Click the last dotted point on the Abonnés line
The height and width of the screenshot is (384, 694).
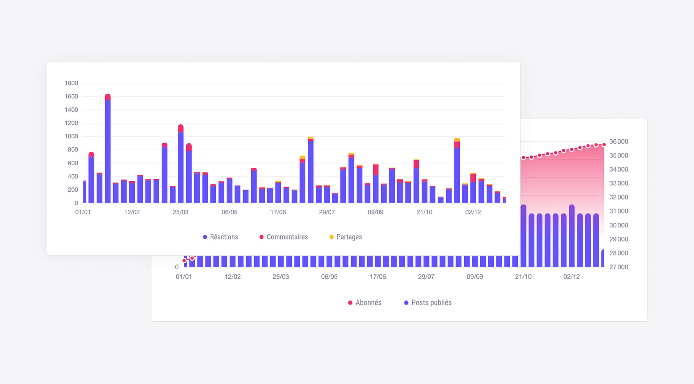(604, 145)
